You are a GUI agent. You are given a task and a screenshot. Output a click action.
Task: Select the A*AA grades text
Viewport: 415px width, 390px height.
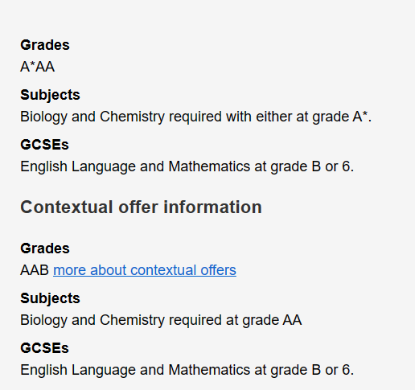pyautogui.click(x=38, y=67)
